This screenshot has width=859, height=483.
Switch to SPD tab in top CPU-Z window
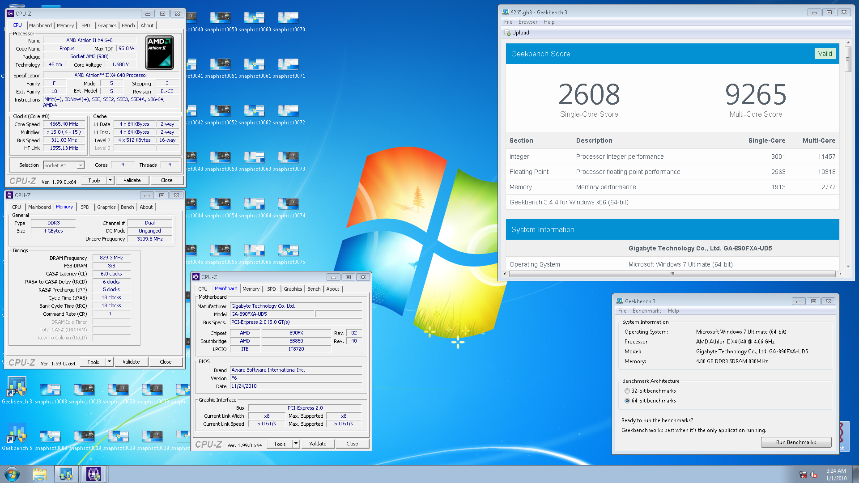point(86,25)
